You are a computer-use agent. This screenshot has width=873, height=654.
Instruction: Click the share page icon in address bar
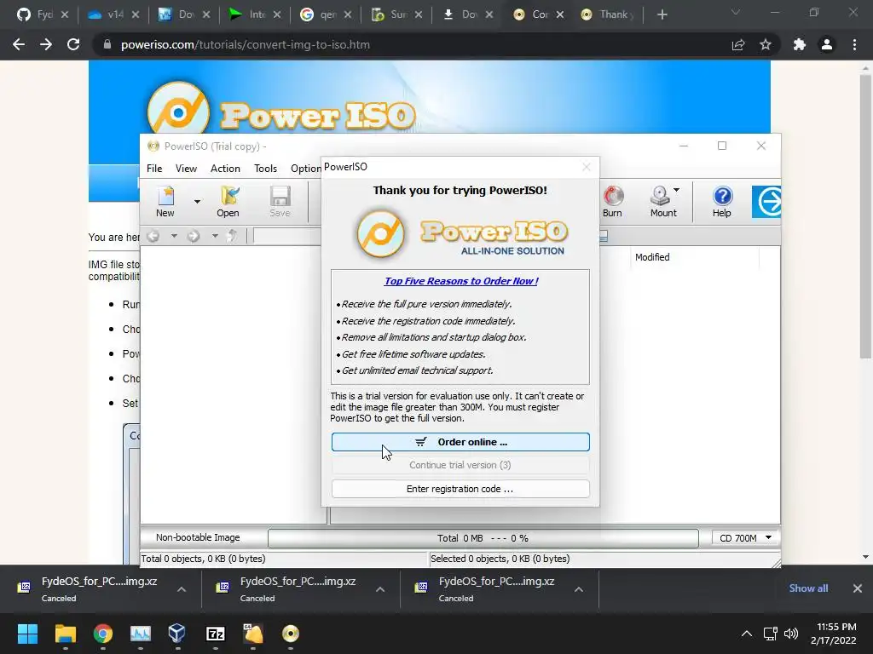(738, 44)
